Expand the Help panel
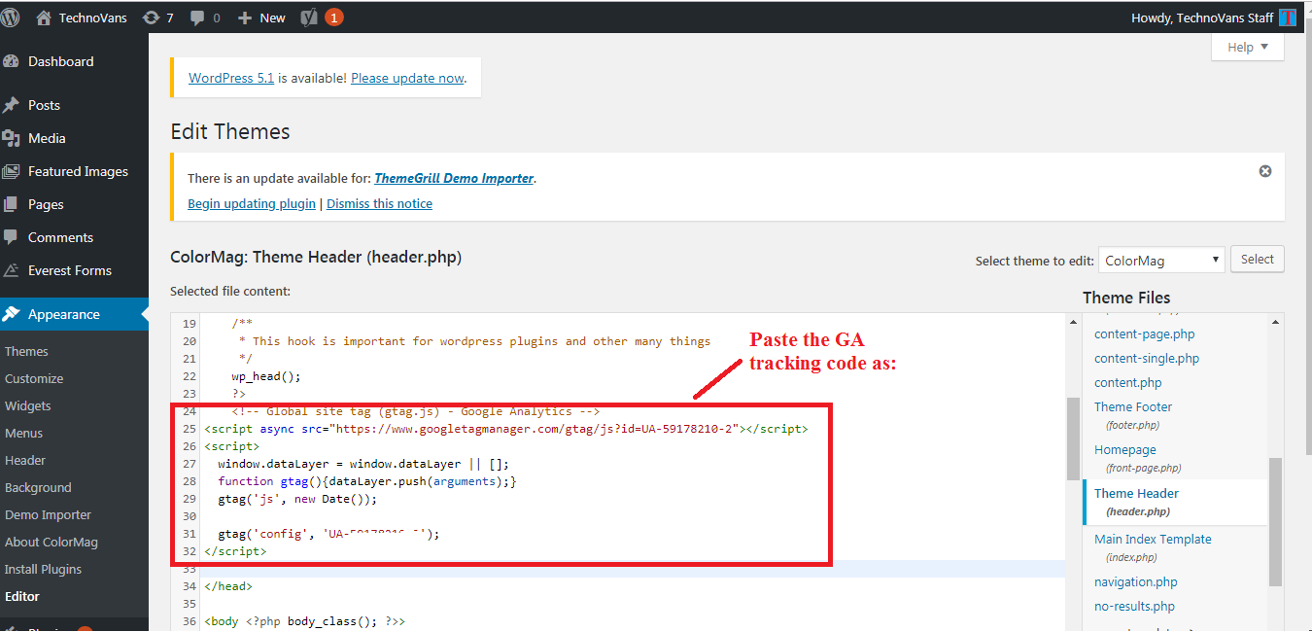 tap(1247, 47)
